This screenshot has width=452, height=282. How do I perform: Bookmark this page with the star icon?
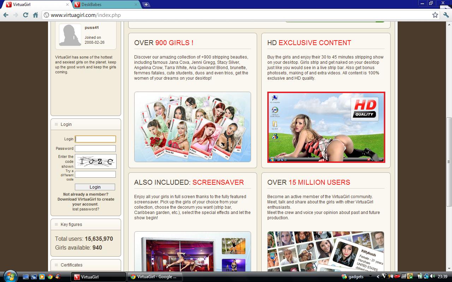tap(435, 15)
